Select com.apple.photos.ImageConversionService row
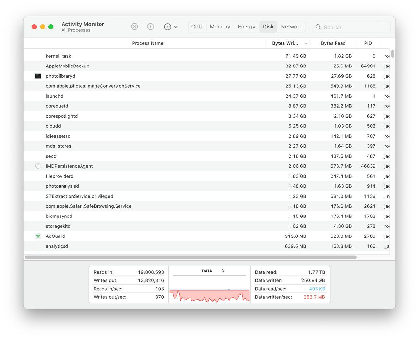419x340 pixels. tap(207, 86)
